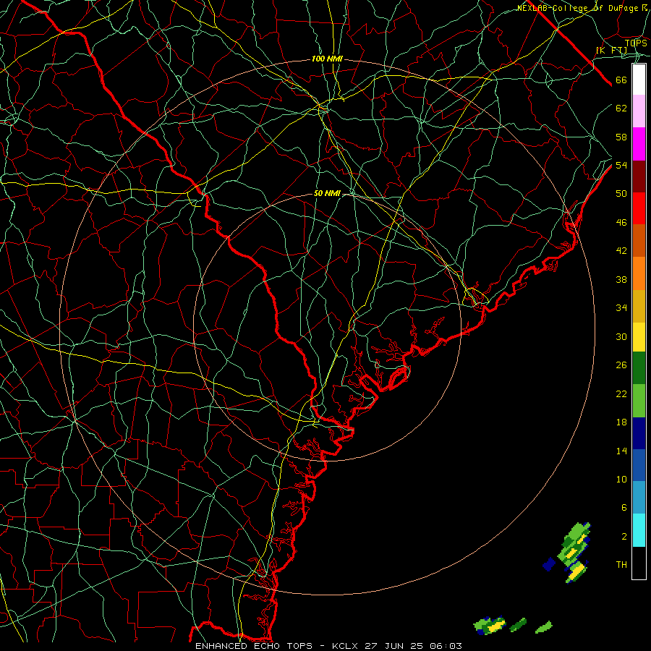This screenshot has width=651, height=651.
Task: Click the "46" legend value
Action: pos(621,223)
